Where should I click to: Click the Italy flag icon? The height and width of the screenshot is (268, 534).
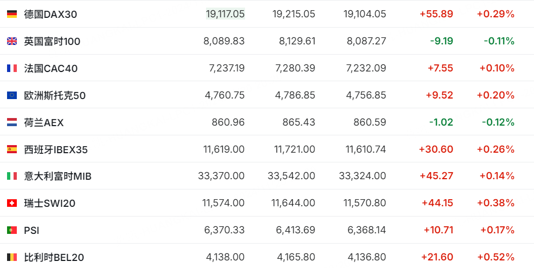point(12,176)
